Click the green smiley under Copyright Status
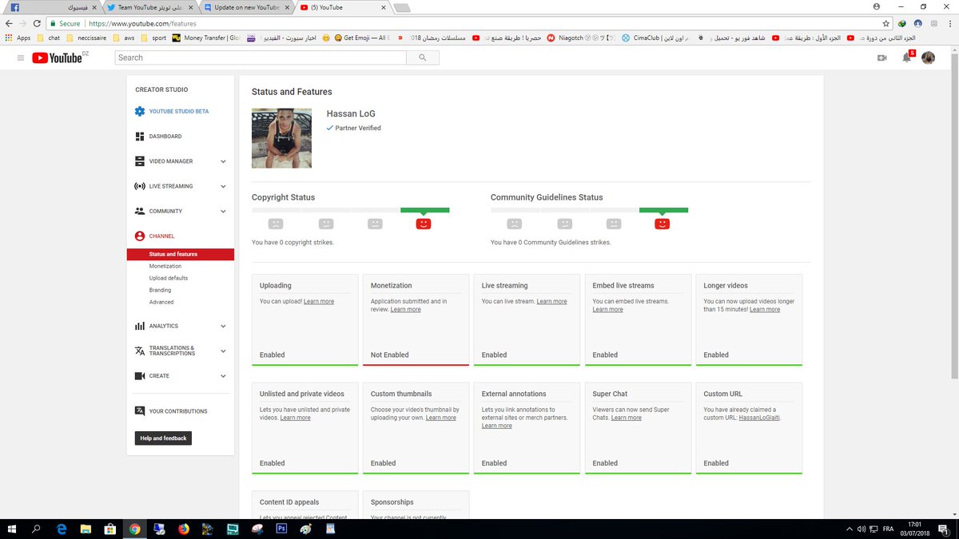The width and height of the screenshot is (959, 539). (x=424, y=224)
